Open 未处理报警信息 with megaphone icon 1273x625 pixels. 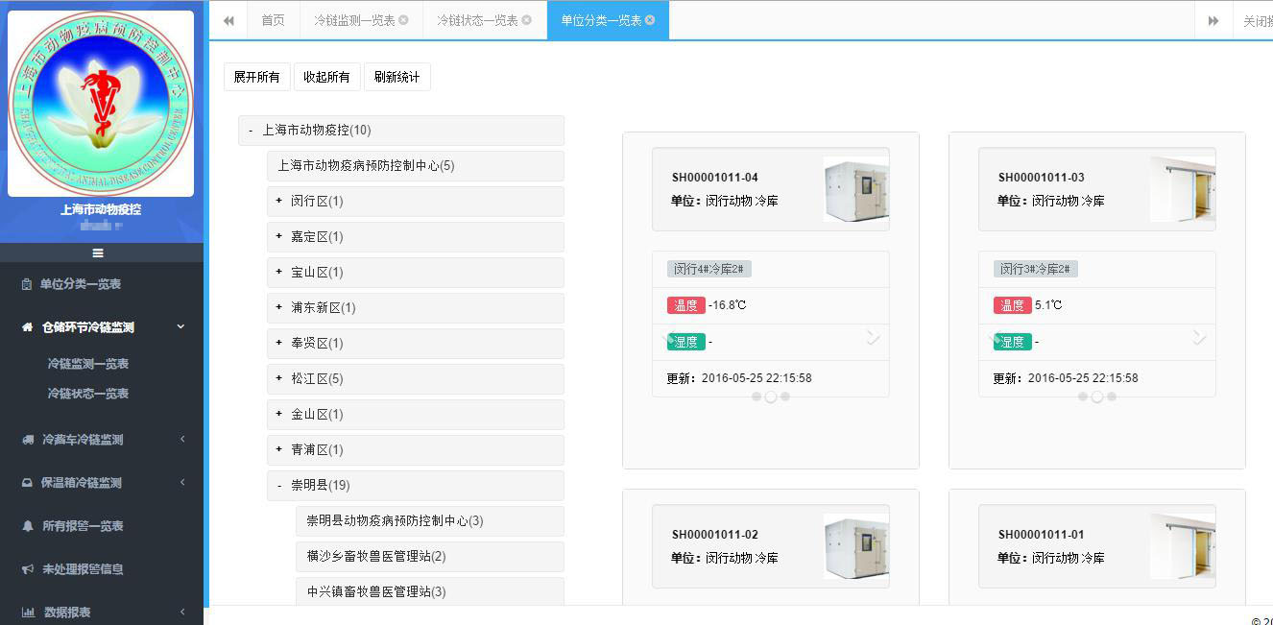click(x=83, y=569)
